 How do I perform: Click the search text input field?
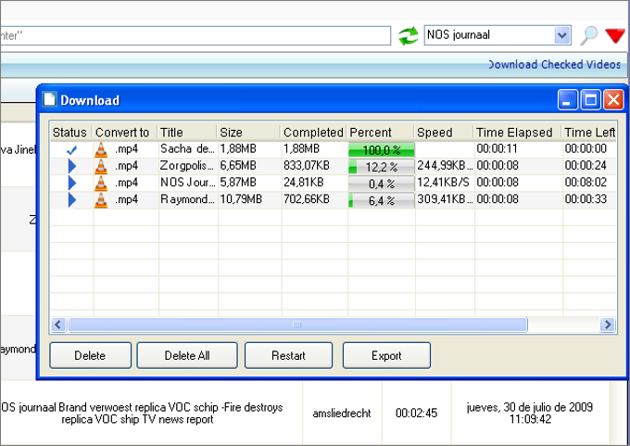(x=195, y=36)
